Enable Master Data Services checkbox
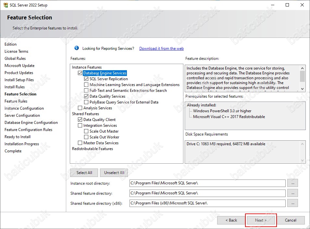Viewport: 310px width, 229px height. [80, 143]
